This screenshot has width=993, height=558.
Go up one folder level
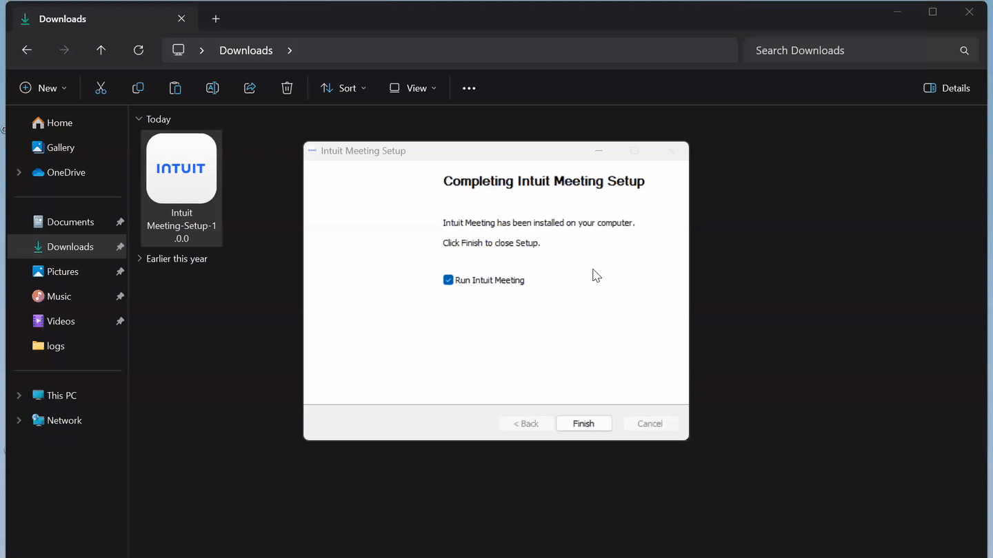pos(101,50)
